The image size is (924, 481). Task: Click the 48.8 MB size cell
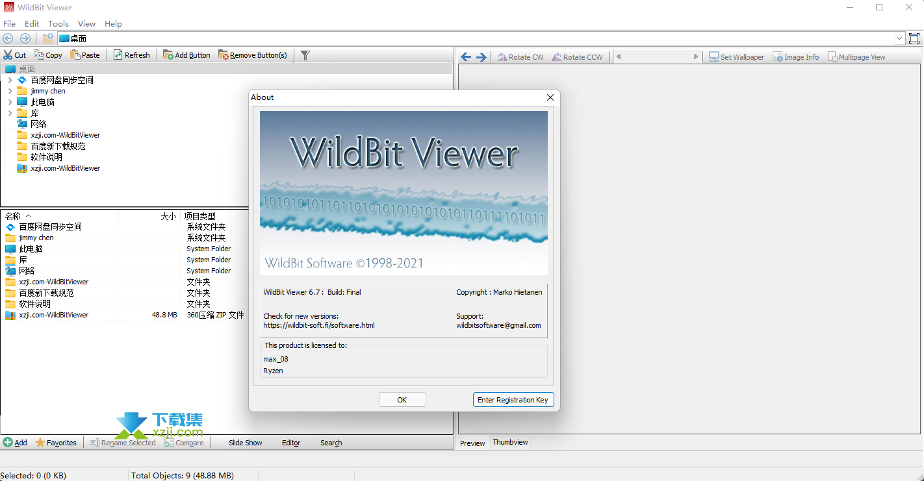click(164, 315)
